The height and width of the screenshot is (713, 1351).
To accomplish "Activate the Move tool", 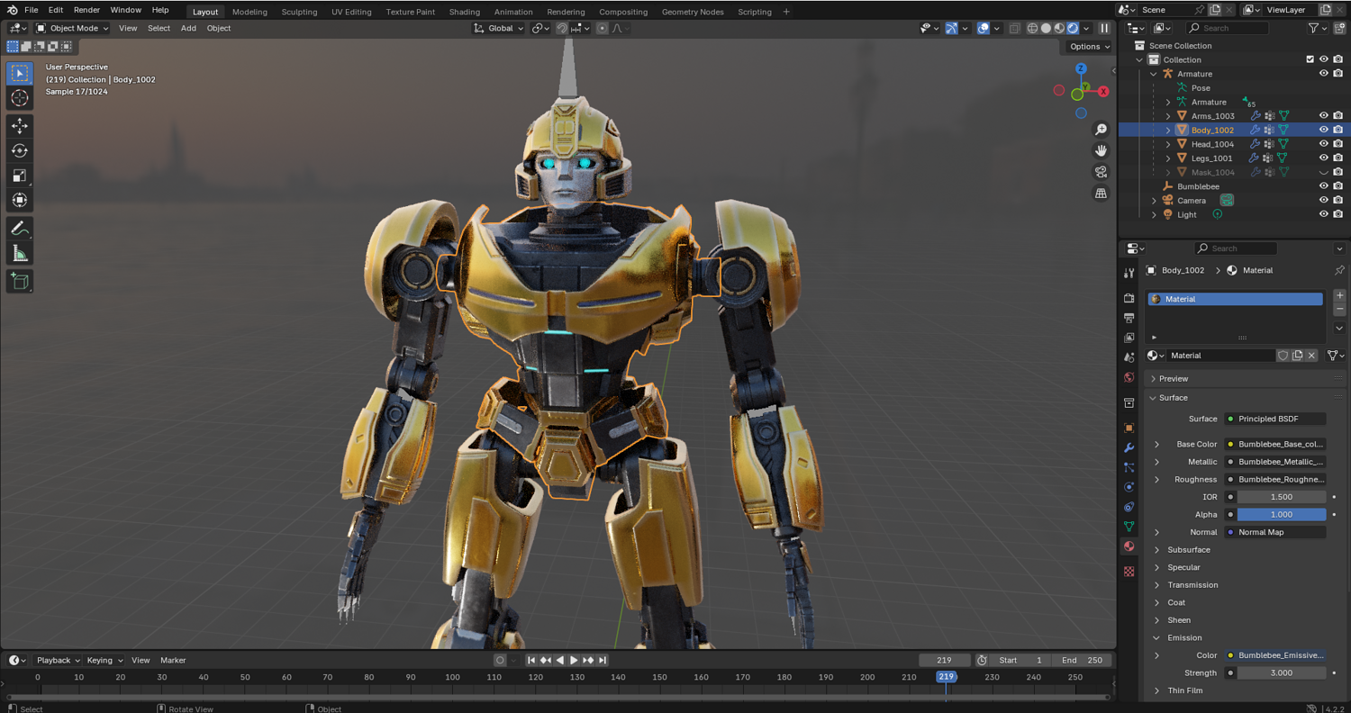I will [x=19, y=126].
